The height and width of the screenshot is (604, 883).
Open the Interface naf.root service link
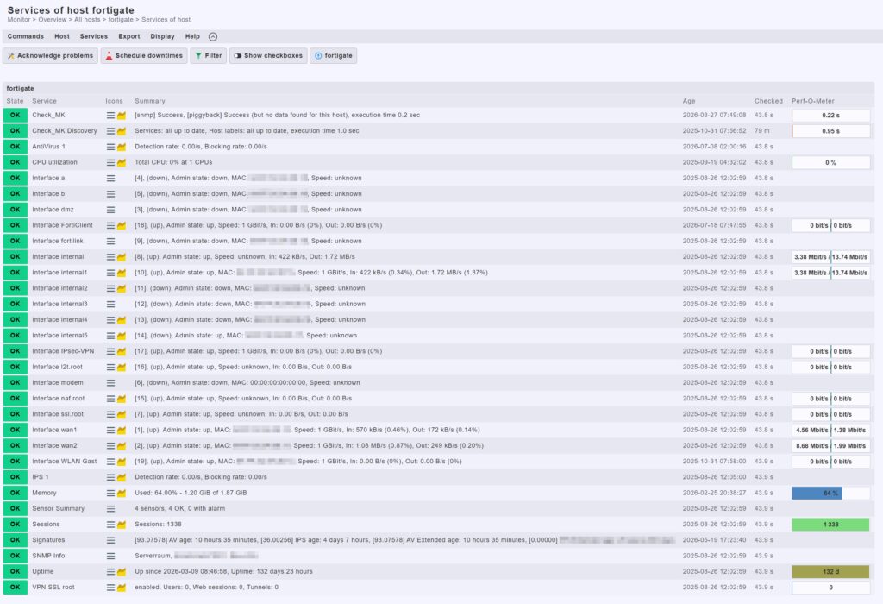(x=58, y=399)
